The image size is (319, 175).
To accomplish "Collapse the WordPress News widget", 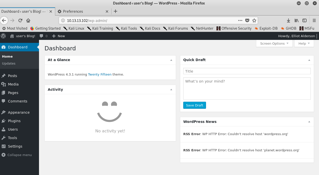I will pos(309,122).
